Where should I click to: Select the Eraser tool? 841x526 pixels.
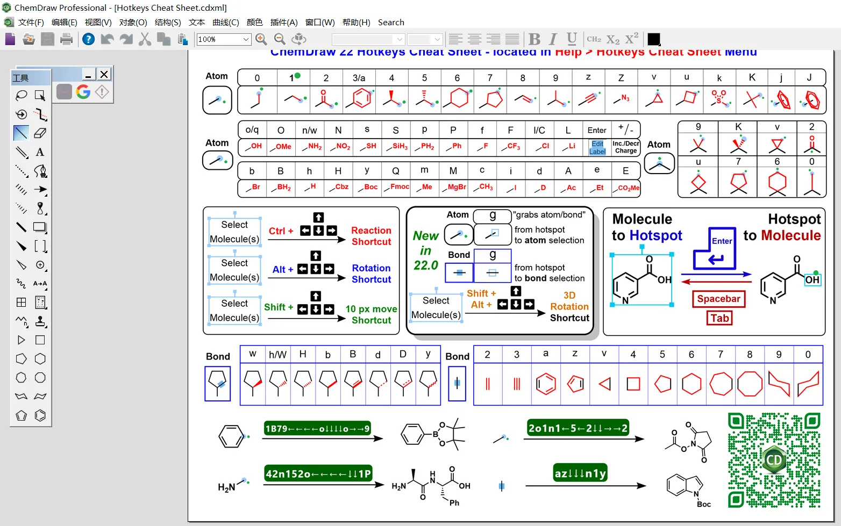40,133
